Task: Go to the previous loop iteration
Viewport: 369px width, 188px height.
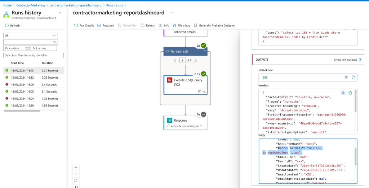Action: pos(175,61)
